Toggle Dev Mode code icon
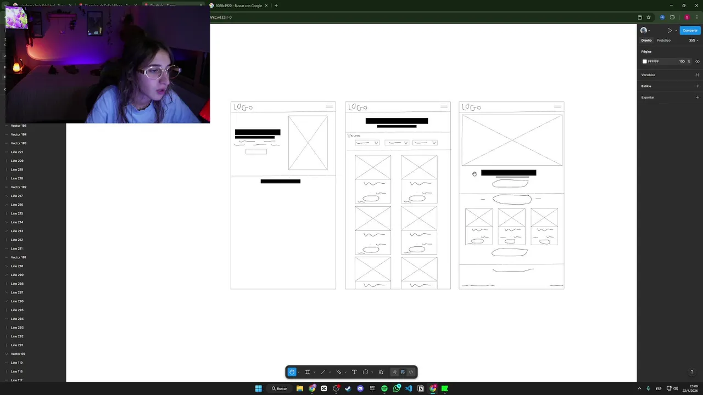Viewport: 703px width, 395px height. 411,372
